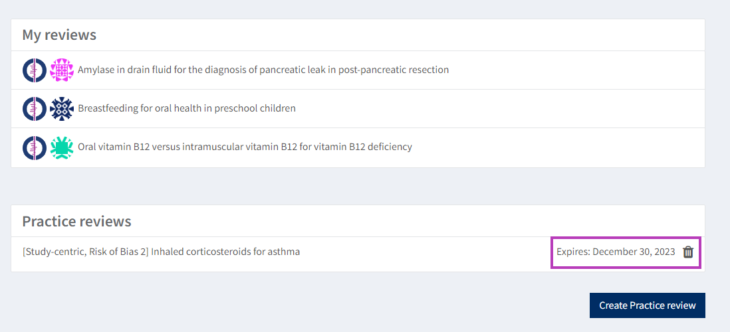
Task: Click empty space at right of vitamin B12 row
Action: 558,147
